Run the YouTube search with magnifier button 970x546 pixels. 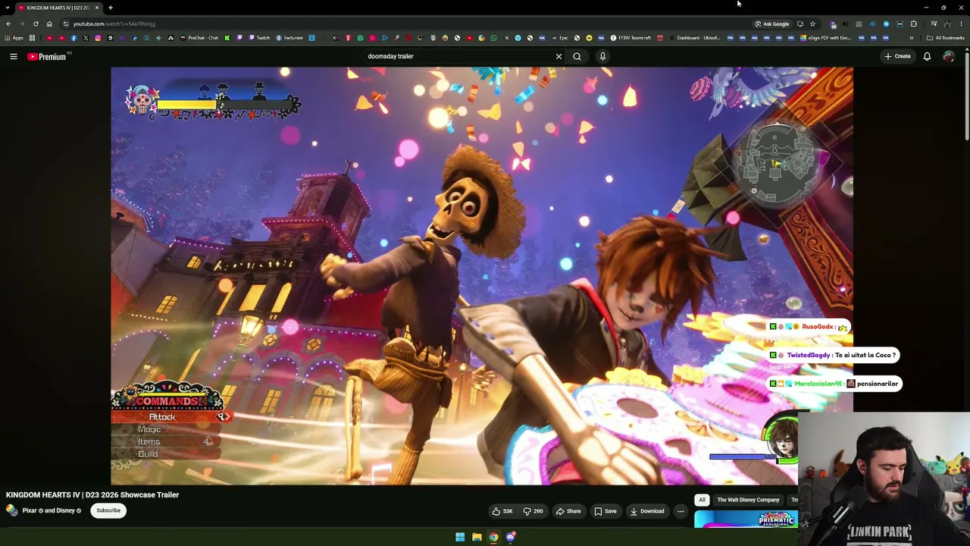point(577,56)
